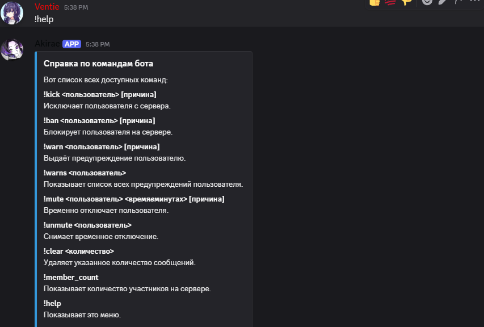Open Akirae's bot profile via its avatar
The image size is (484, 327).
point(12,49)
